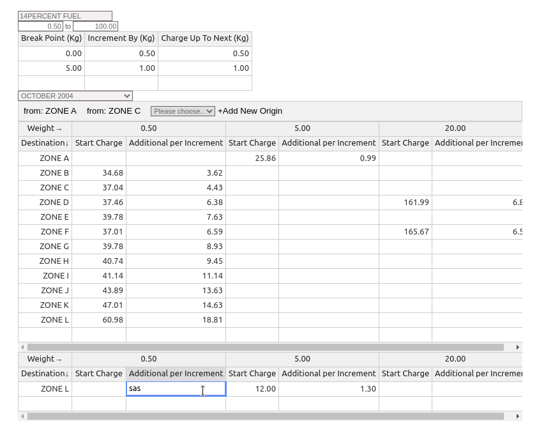Click the ZONE A destination label
This screenshot has width=546, height=444.
point(45,158)
